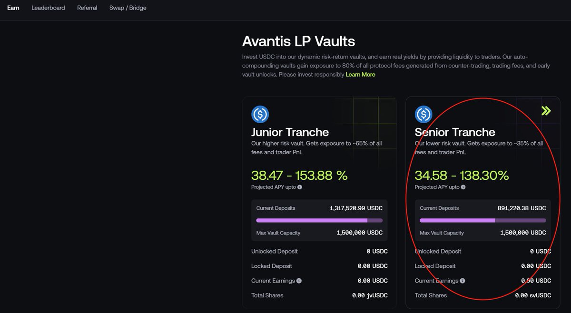Click the Avantis LP Vaults title
The height and width of the screenshot is (313, 571).
pyautogui.click(x=298, y=41)
